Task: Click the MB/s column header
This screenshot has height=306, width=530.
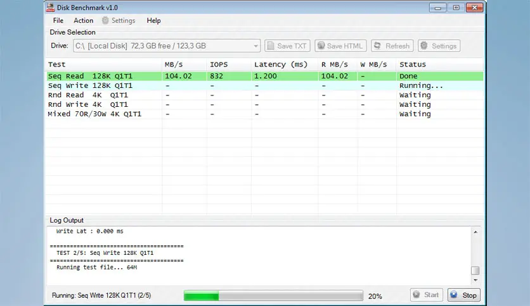Action: point(184,64)
